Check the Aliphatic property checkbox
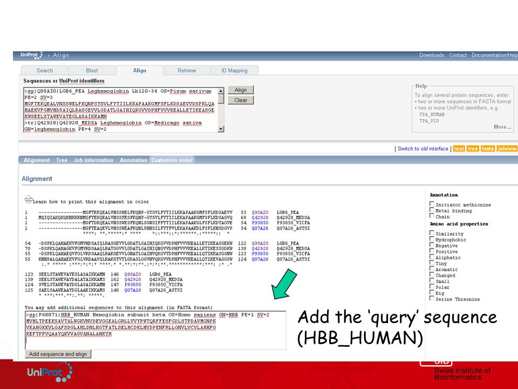The height and width of the screenshot is (389, 518). pyautogui.click(x=432, y=257)
